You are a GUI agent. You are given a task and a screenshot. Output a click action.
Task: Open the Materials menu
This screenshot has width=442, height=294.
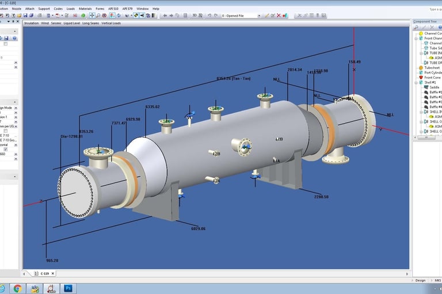click(x=85, y=9)
